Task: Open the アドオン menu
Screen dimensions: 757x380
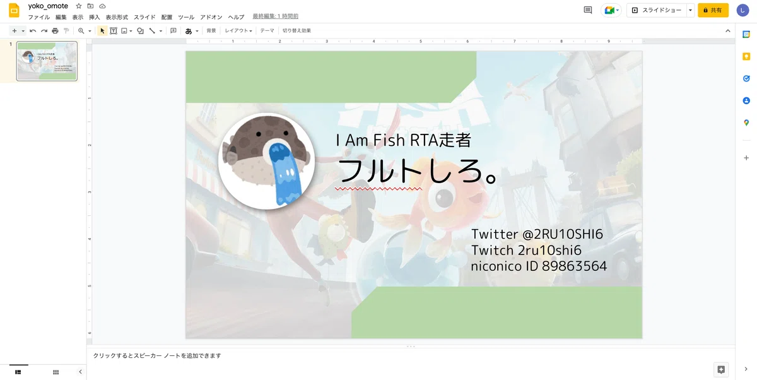Action: pos(211,17)
